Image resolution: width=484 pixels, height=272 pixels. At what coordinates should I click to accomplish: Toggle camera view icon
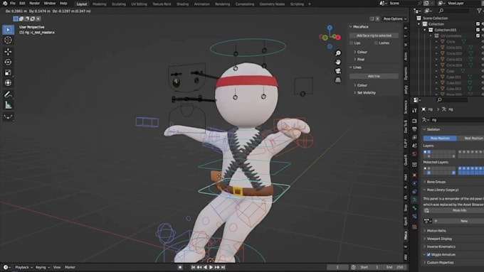338,71
